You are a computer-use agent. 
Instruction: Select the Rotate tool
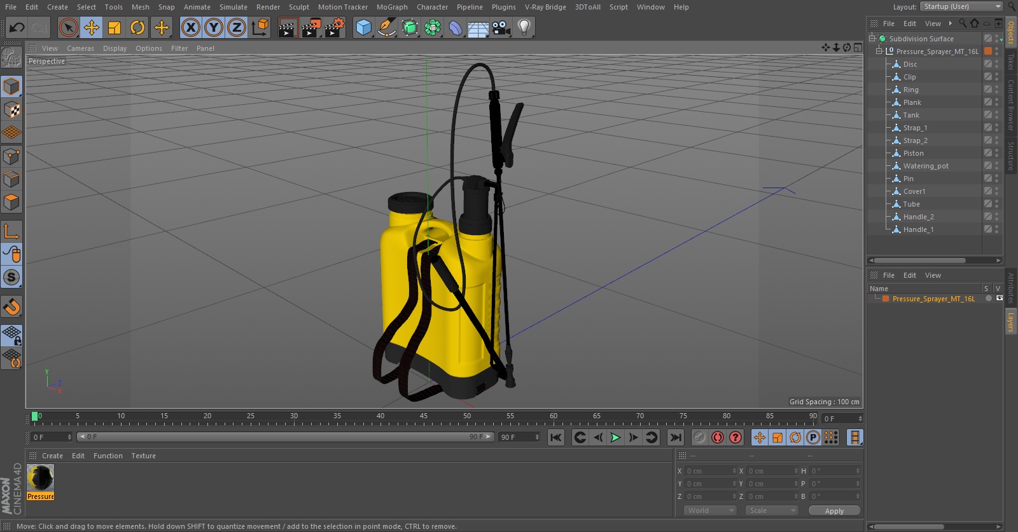pos(137,27)
